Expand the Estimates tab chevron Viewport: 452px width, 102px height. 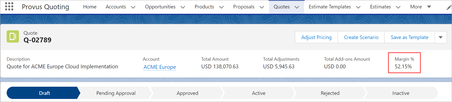(x=398, y=7)
